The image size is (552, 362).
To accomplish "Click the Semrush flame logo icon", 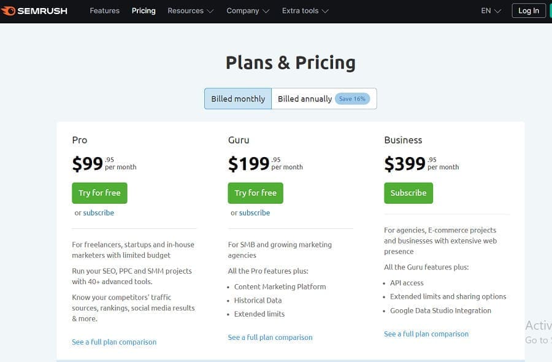I will point(8,11).
